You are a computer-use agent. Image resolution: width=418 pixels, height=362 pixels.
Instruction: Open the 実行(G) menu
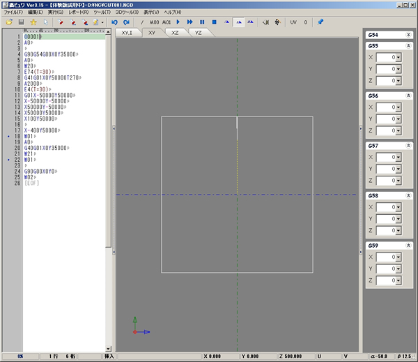(x=56, y=12)
